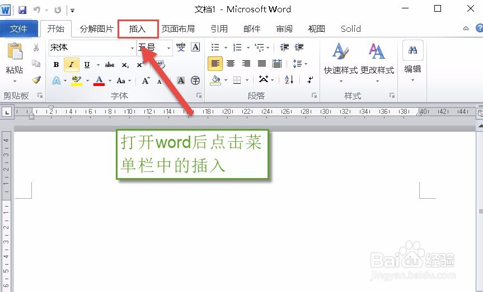Viewport: 483px width, 292px height.
Task: Click the Undo arrow icon
Action: point(37,10)
